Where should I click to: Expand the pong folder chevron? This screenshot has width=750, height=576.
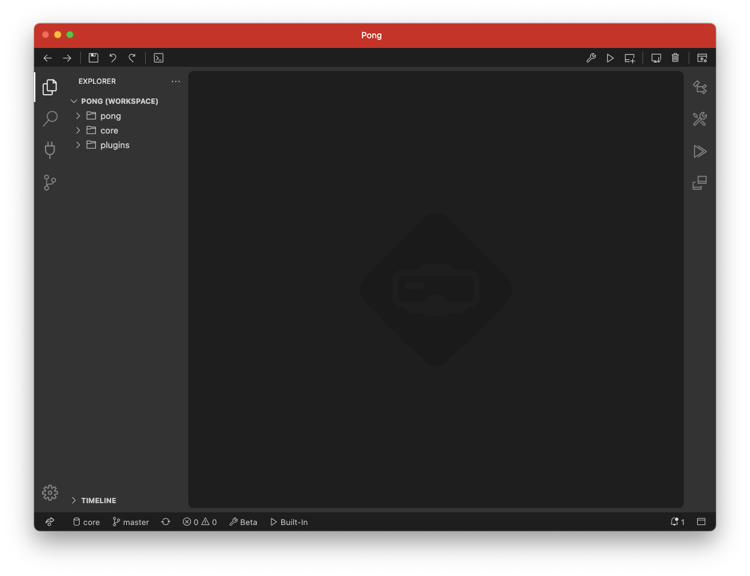78,116
